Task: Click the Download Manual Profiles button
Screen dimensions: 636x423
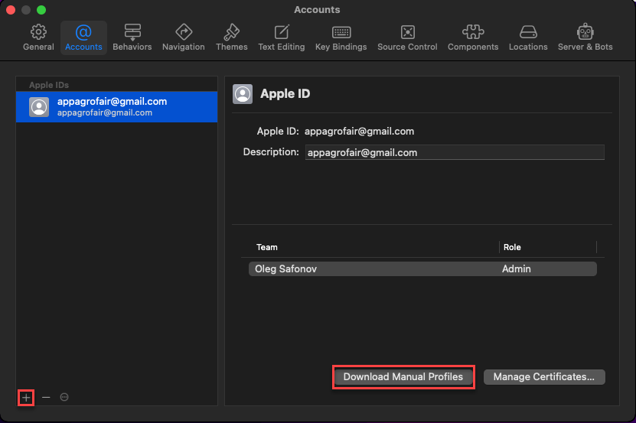Action: (x=403, y=377)
